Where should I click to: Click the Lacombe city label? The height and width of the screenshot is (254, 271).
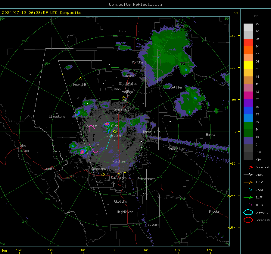coord(130,76)
